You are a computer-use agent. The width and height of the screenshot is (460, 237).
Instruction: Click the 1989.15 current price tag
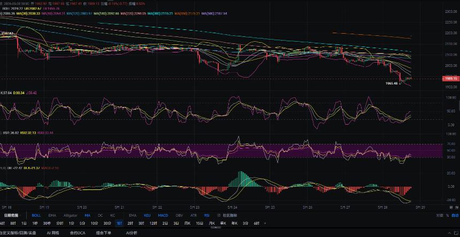click(x=450, y=79)
